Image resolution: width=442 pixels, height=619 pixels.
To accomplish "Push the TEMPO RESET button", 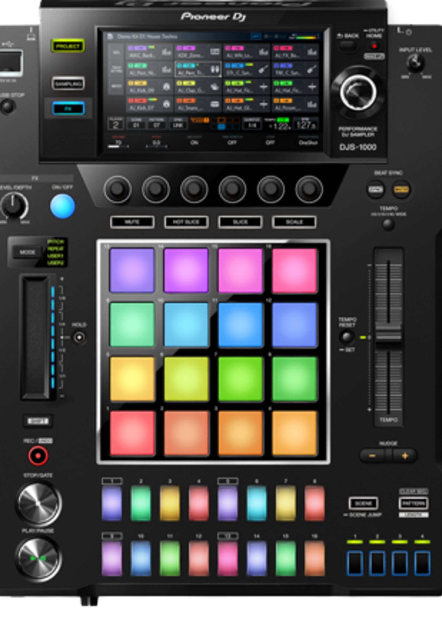I will (x=347, y=337).
